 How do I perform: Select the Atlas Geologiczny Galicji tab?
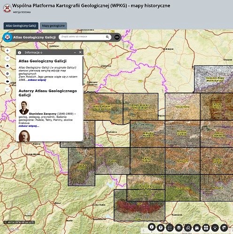(21, 26)
